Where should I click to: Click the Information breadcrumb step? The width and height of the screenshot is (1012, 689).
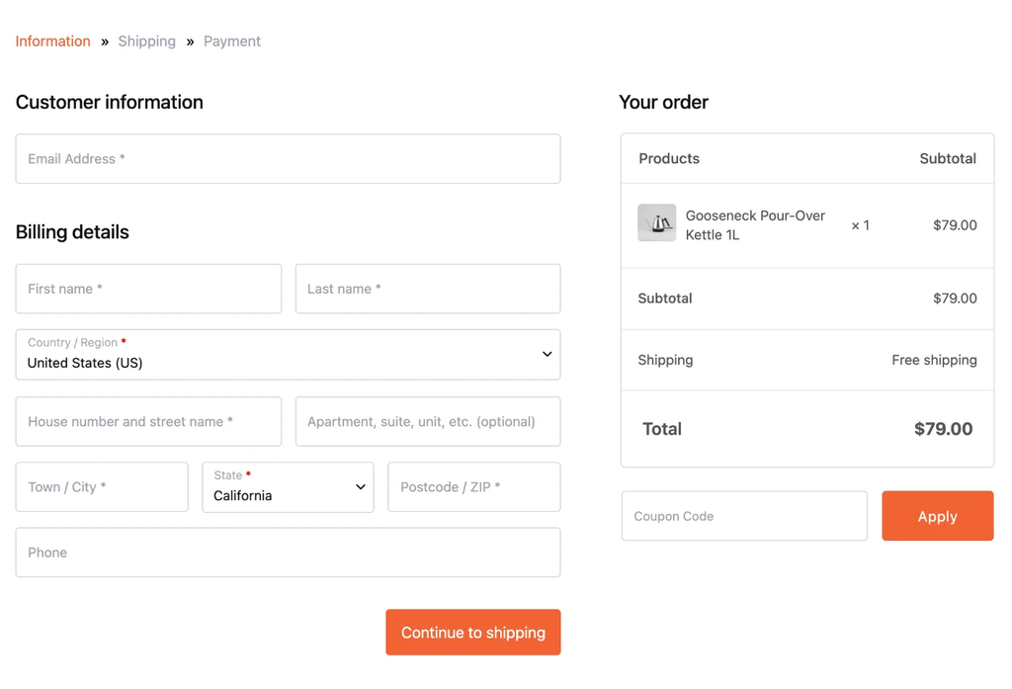click(x=53, y=42)
